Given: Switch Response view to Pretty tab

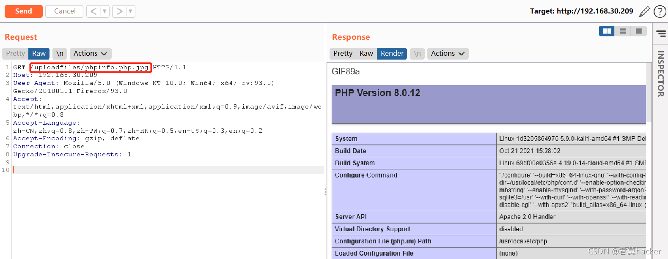Looking at the screenshot, I should (x=343, y=54).
